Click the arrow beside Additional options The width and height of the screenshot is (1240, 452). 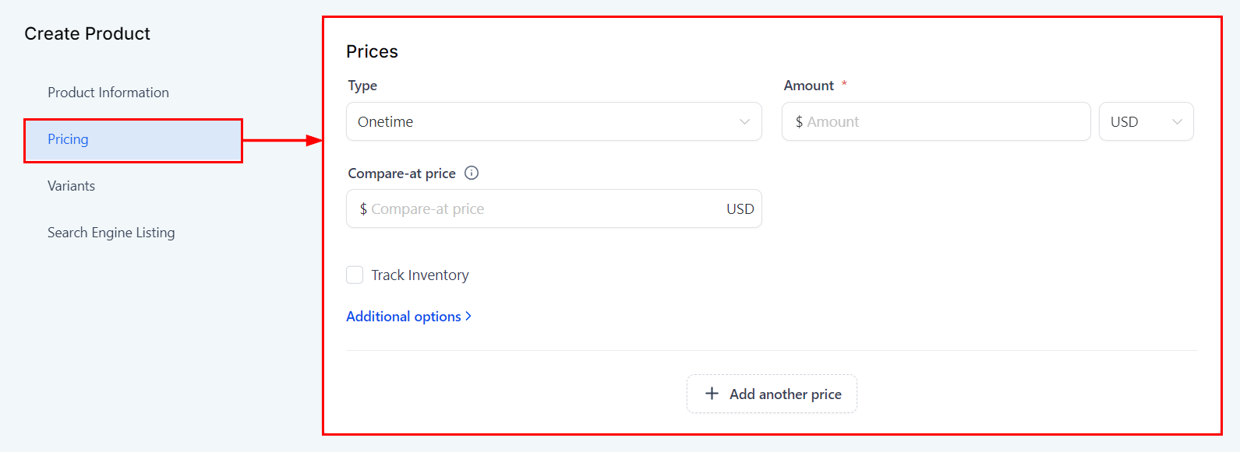pyautogui.click(x=468, y=316)
